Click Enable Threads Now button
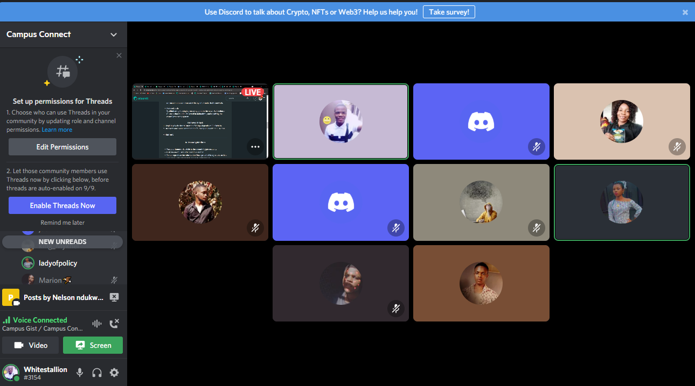 point(62,205)
